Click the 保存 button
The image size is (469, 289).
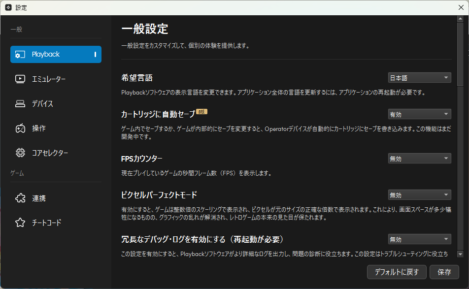coord(444,272)
